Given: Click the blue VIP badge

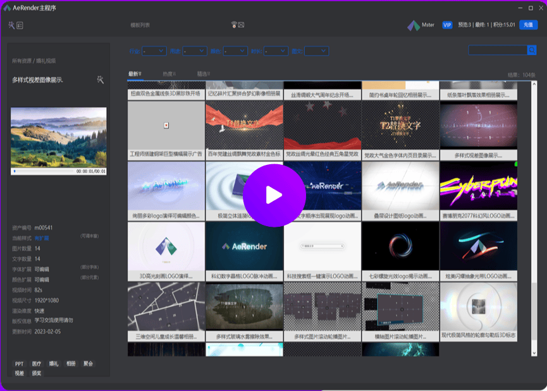Looking at the screenshot, I should [x=447, y=25].
